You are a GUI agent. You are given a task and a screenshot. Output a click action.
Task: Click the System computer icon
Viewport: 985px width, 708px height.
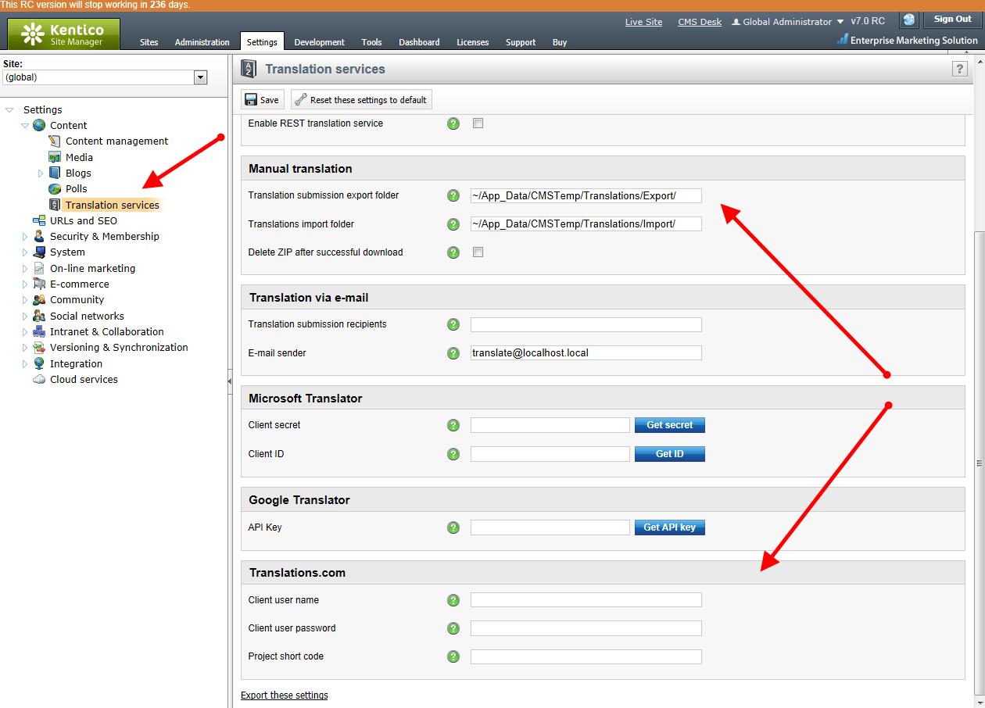coord(39,252)
